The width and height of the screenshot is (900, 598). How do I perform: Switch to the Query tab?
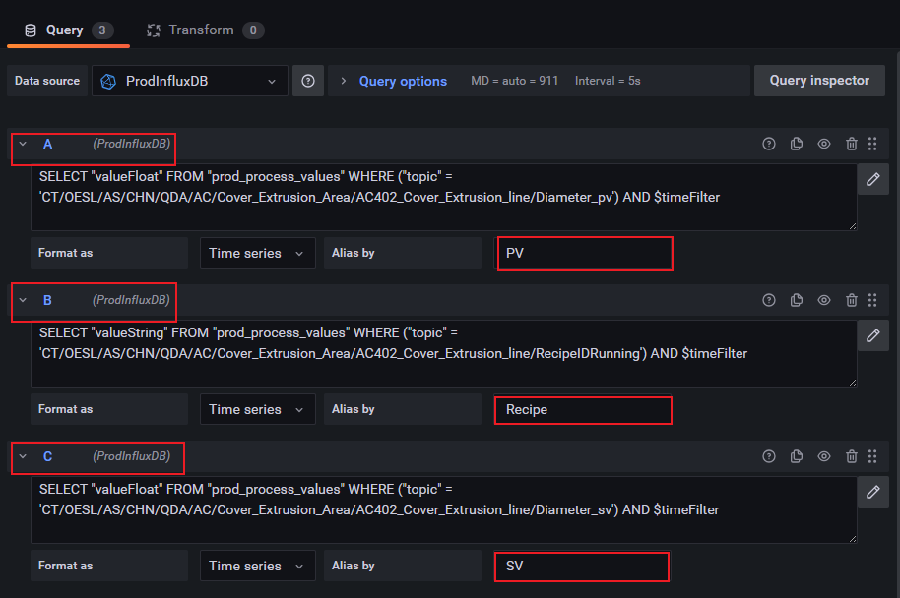click(68, 30)
